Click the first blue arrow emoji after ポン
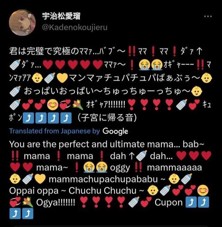Screen dimensions: 222x227 pos(28,118)
